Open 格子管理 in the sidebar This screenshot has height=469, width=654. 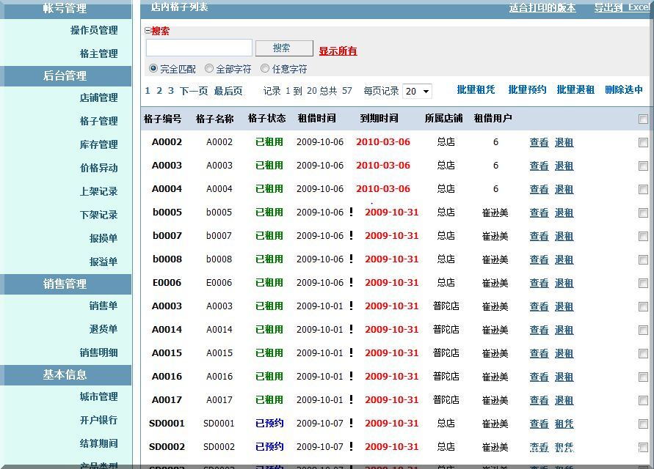[98, 121]
